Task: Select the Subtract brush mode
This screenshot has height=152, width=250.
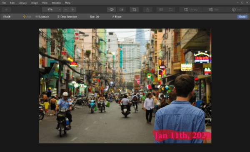Action: [x=42, y=17]
